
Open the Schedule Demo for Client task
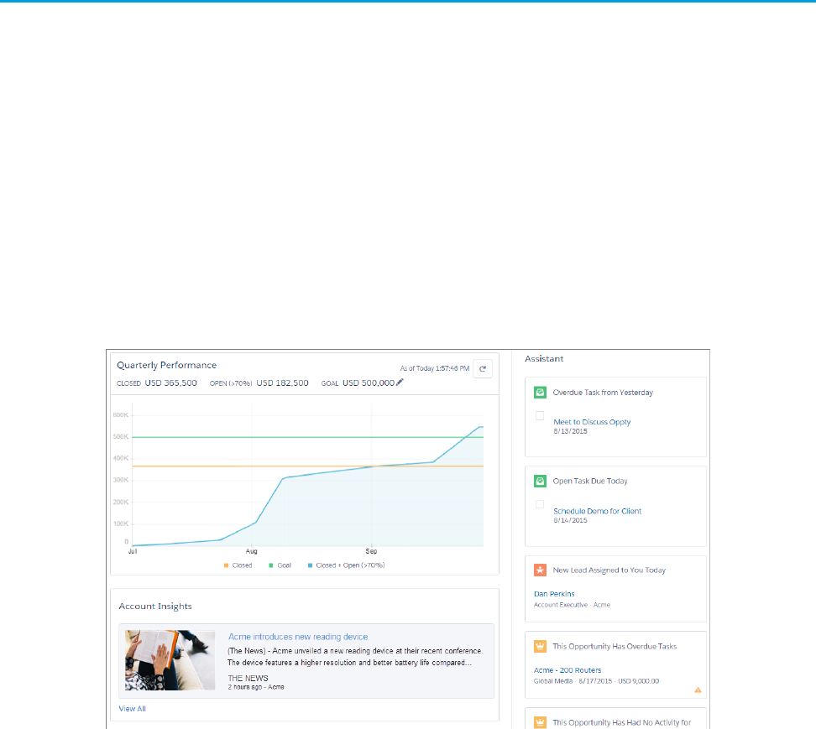pyautogui.click(x=598, y=511)
